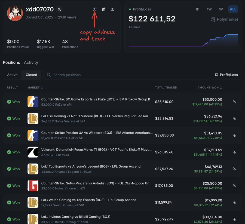245x224 pixels.
Task: Click Won checkmark on SK Gaming row
Action: coord(9,119)
